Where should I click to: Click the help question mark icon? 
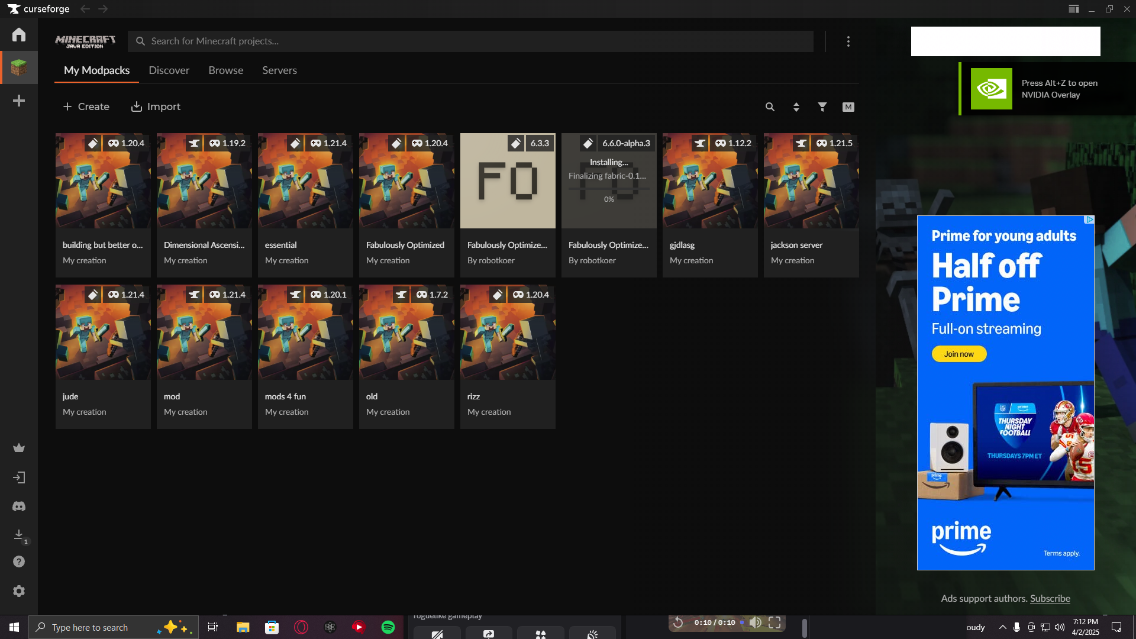point(19,562)
